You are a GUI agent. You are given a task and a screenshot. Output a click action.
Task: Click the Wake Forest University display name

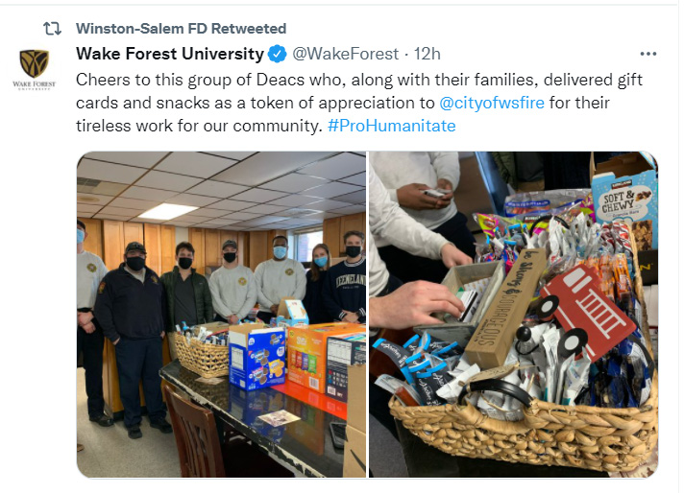point(170,54)
